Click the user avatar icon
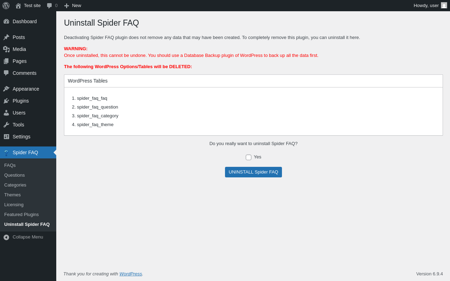 pyautogui.click(x=444, y=5)
